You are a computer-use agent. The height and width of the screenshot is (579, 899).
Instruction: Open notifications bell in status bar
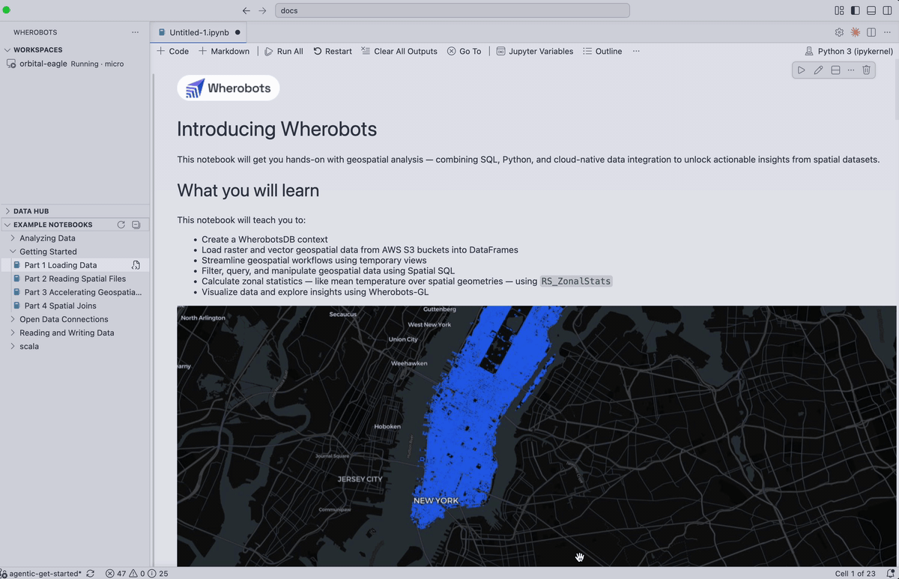point(889,573)
